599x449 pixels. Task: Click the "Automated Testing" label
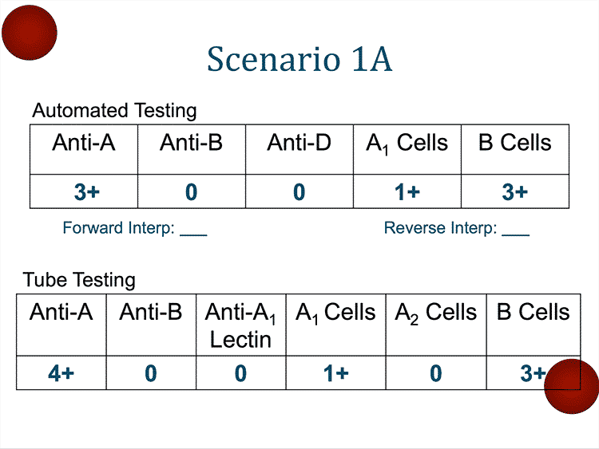[114, 111]
